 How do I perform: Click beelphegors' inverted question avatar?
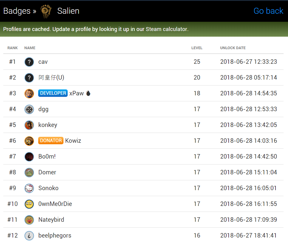click(29, 235)
